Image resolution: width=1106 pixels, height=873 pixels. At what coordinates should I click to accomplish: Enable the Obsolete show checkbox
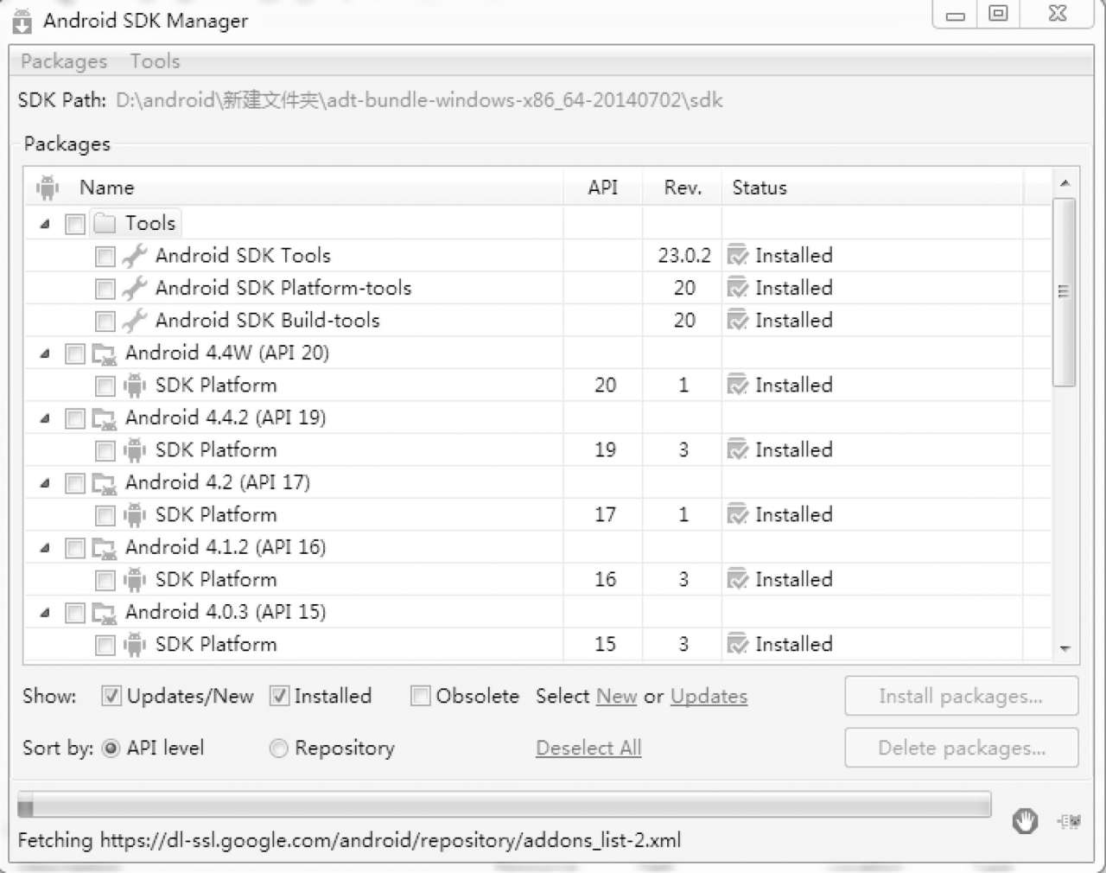pos(420,696)
